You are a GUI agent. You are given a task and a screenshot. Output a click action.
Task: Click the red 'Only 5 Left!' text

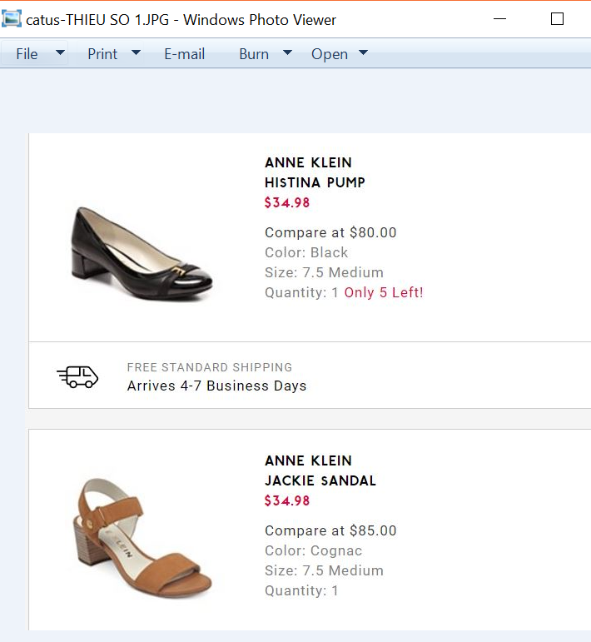pos(384,292)
